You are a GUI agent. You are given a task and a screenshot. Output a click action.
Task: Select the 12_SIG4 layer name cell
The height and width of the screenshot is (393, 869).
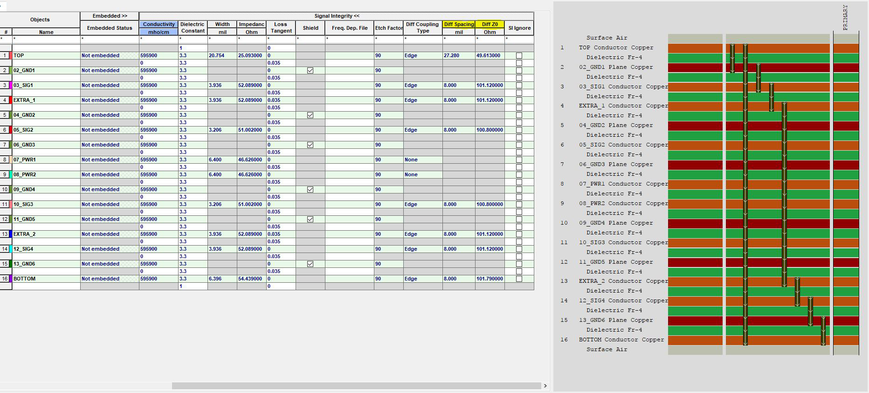point(46,249)
